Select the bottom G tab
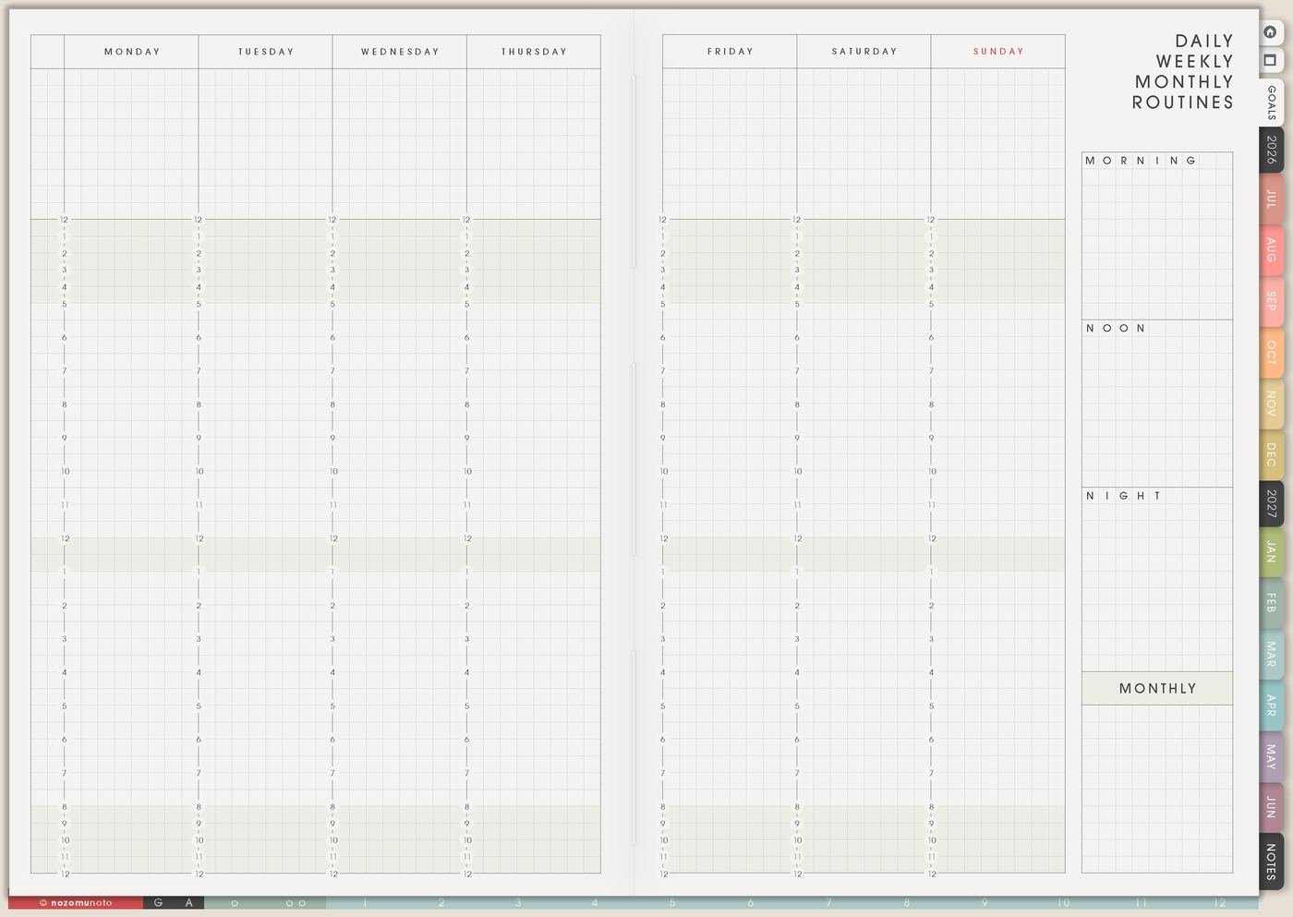Screen dimensions: 1293x917 click(158, 902)
